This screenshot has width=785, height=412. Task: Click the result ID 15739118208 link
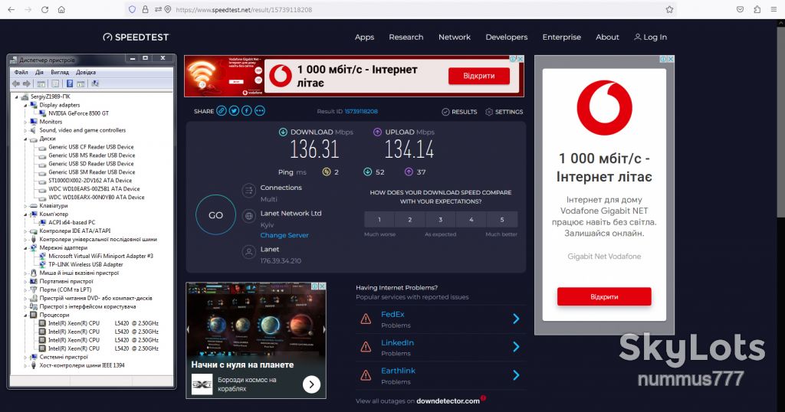361,112
